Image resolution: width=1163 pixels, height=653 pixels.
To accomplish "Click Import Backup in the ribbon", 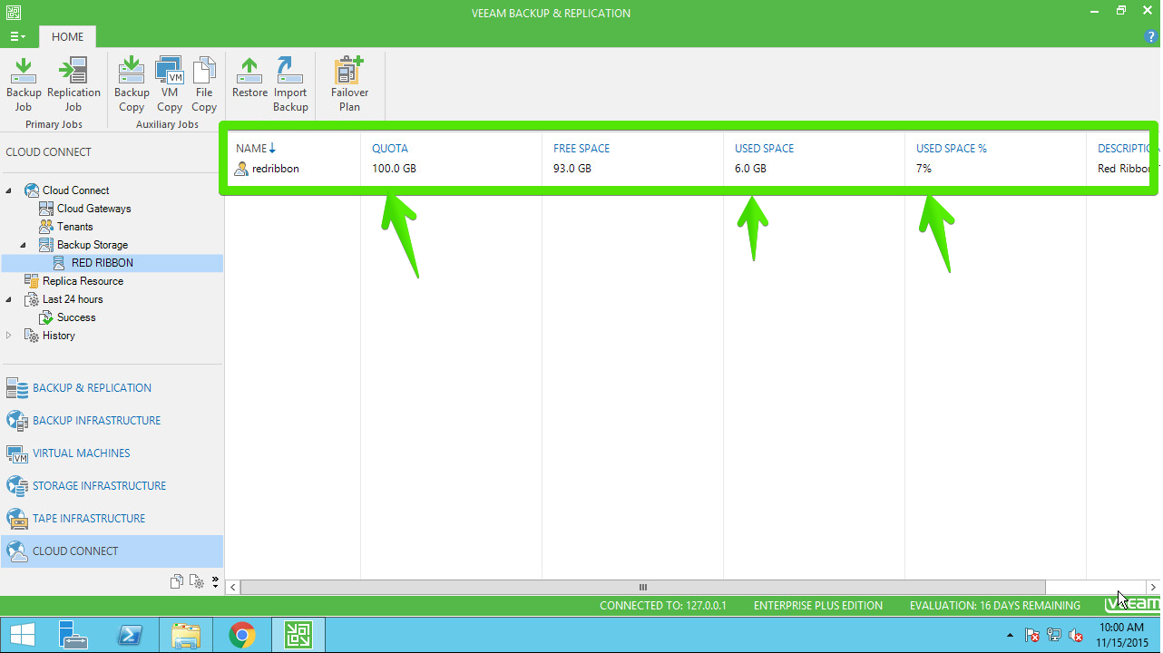I will [x=290, y=84].
